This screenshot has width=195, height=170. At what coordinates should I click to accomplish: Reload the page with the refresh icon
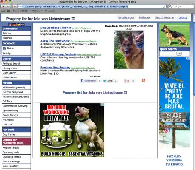[x=164, y=6]
